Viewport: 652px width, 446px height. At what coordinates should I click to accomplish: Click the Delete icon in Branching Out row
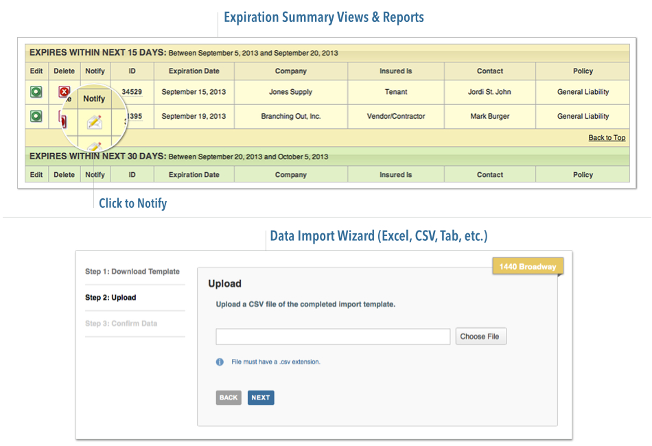tap(61, 119)
